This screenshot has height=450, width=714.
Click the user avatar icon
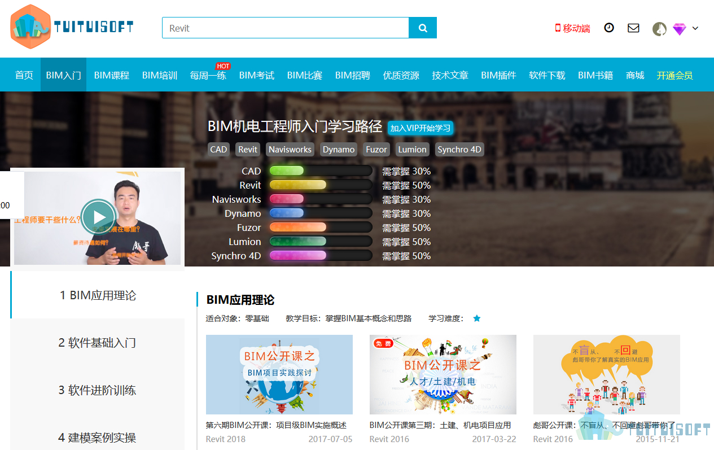click(659, 29)
